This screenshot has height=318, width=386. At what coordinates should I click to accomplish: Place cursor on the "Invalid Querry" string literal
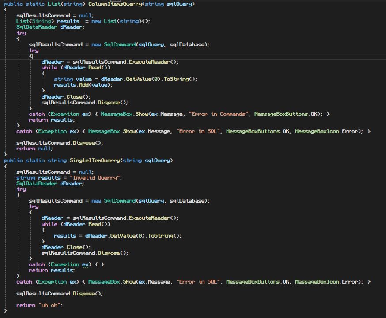(x=96, y=178)
